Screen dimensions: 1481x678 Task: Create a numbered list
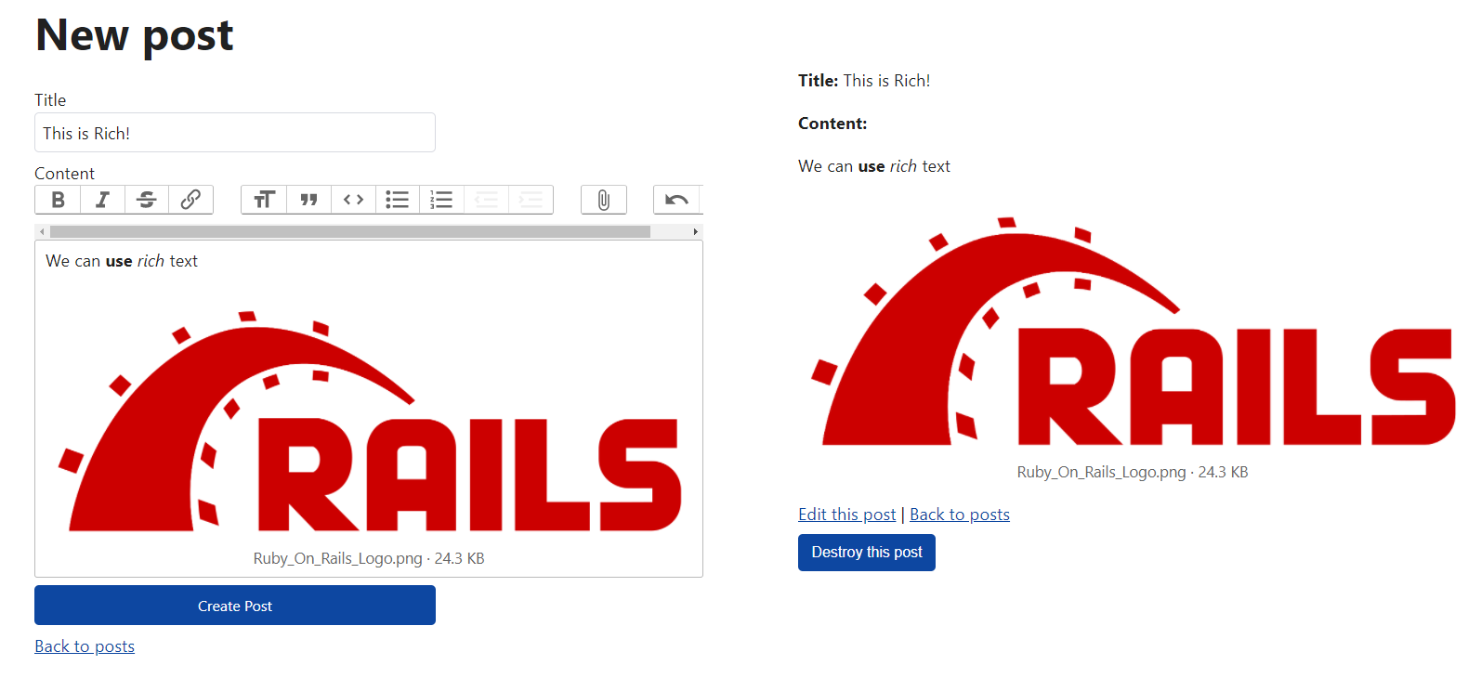[x=441, y=200]
